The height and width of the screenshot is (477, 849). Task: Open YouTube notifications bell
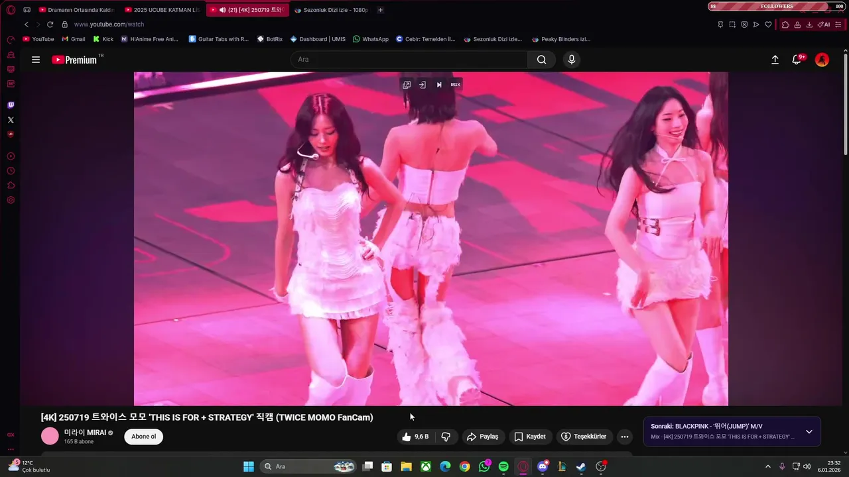coord(797,60)
